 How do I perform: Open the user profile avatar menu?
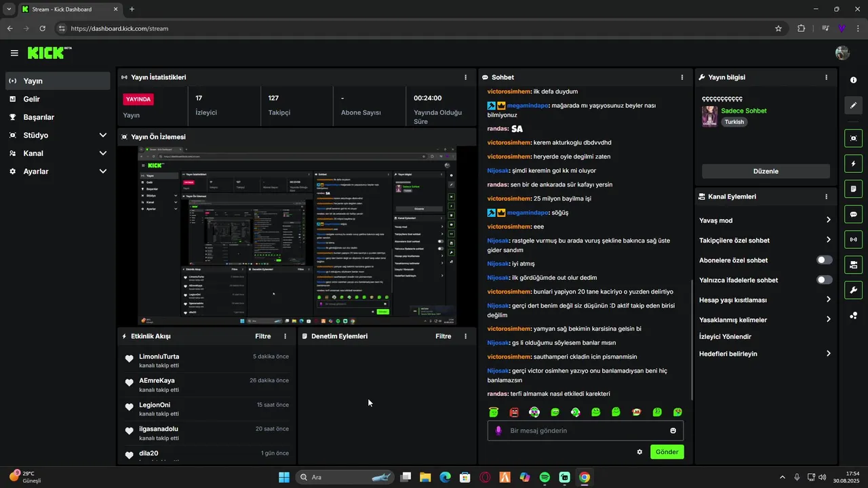(842, 53)
